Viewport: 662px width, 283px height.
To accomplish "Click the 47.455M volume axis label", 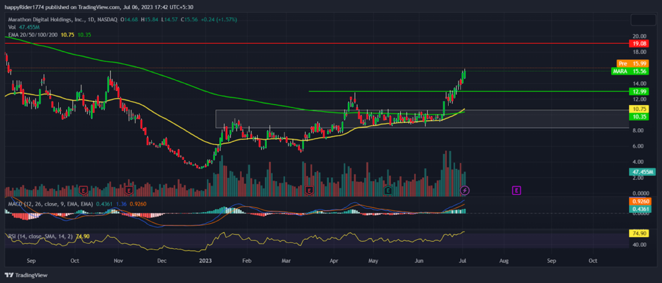I will pyautogui.click(x=642, y=172).
